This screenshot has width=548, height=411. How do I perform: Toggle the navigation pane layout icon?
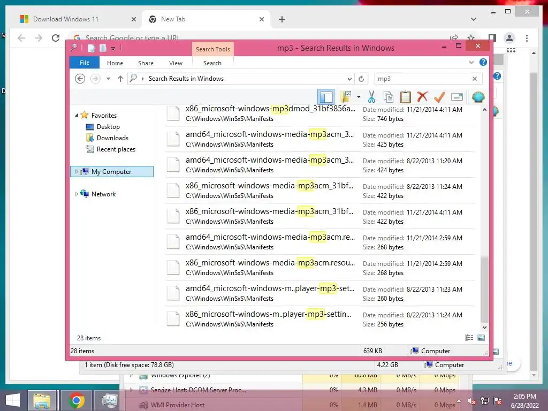pos(326,97)
